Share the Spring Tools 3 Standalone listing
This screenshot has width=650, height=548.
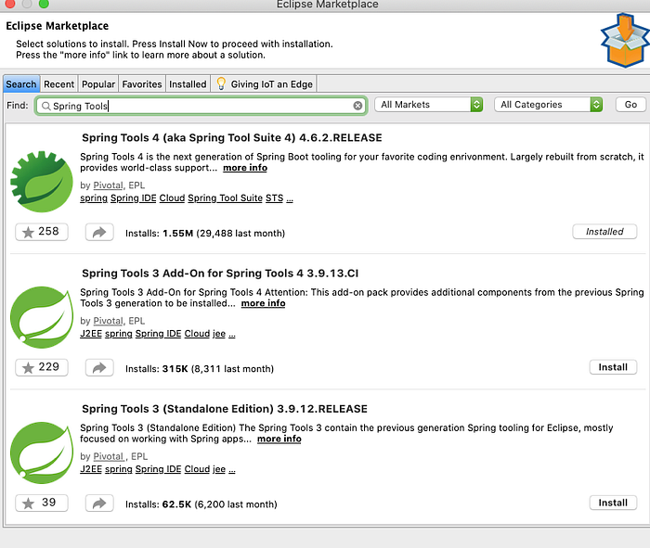pyautogui.click(x=99, y=503)
